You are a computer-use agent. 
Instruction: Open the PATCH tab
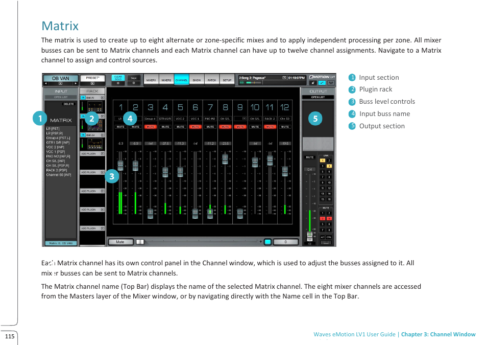(x=212, y=80)
